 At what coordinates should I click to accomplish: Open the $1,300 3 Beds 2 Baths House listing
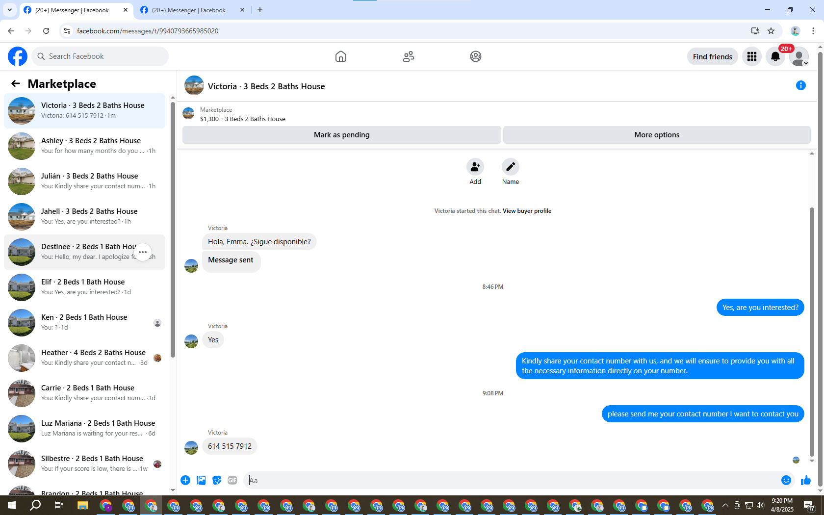point(243,119)
